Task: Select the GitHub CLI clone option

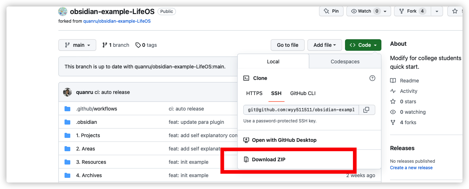Action: click(303, 93)
